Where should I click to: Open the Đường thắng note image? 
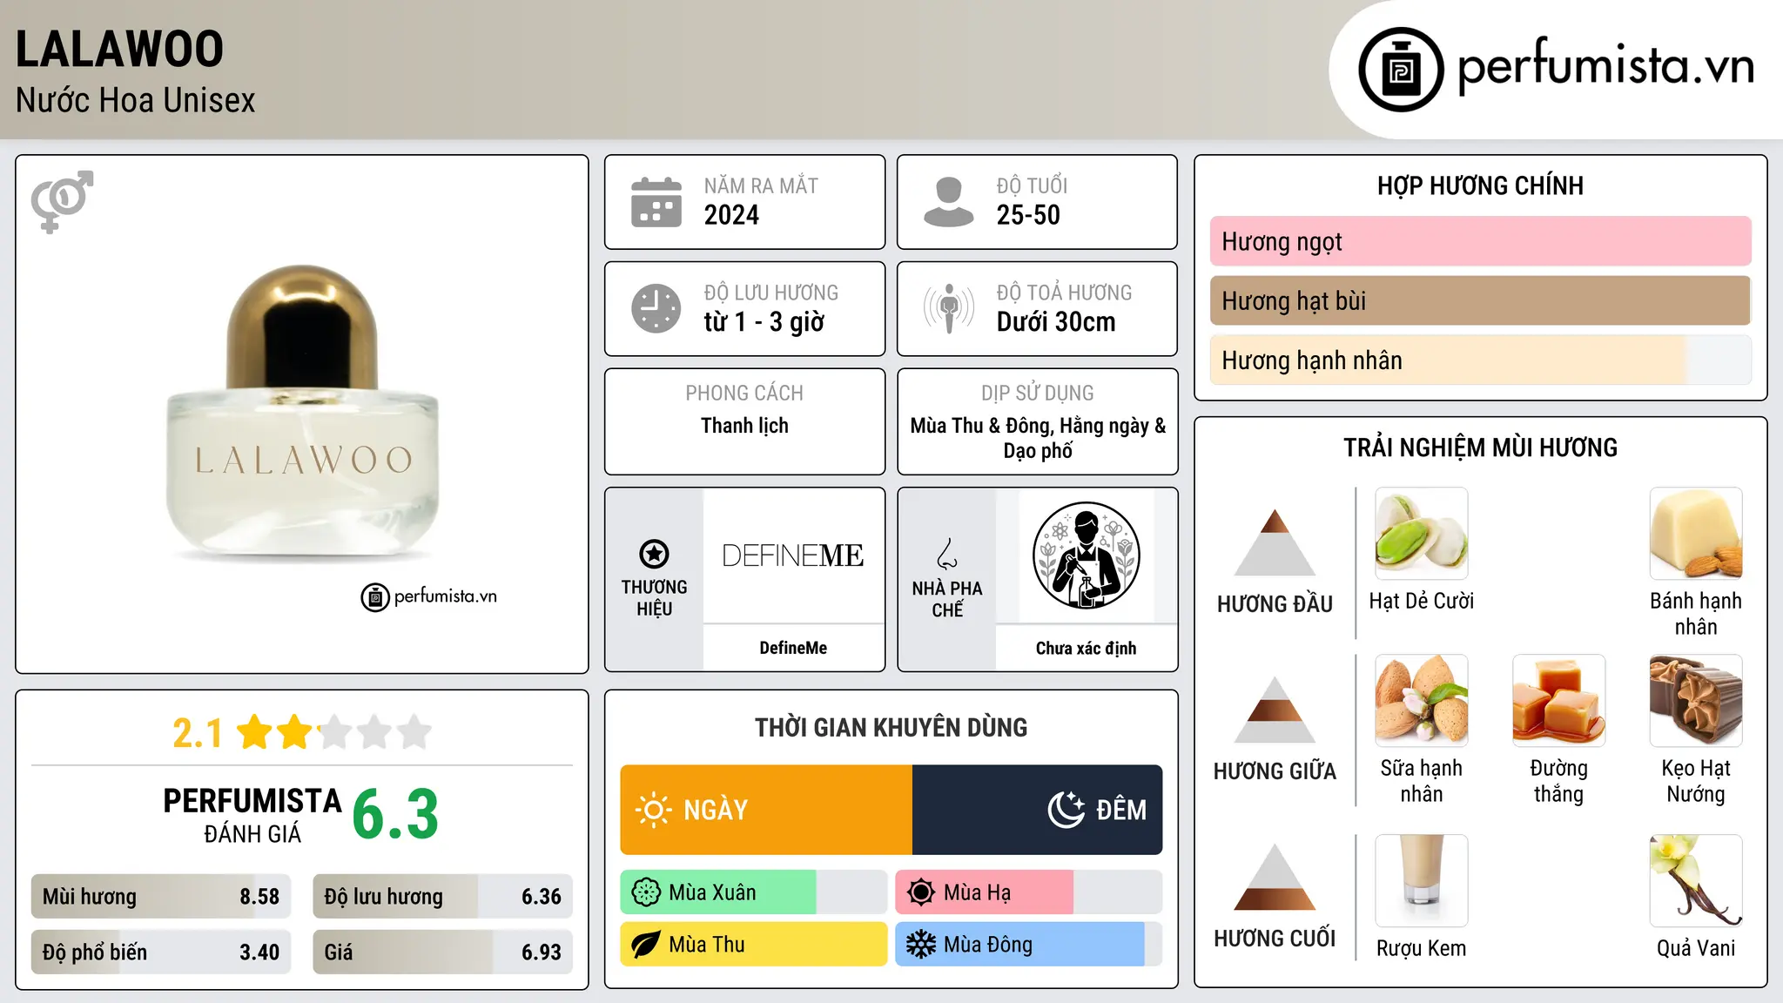point(1558,701)
